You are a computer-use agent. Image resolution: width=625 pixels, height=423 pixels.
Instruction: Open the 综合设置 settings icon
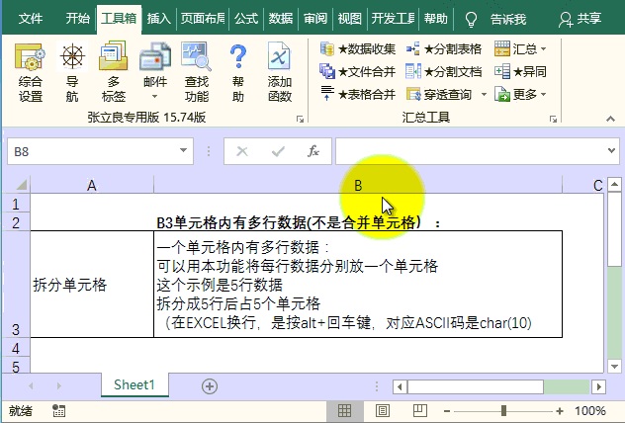coord(31,73)
